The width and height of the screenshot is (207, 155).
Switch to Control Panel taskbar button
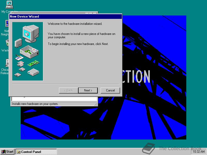pos(36,152)
